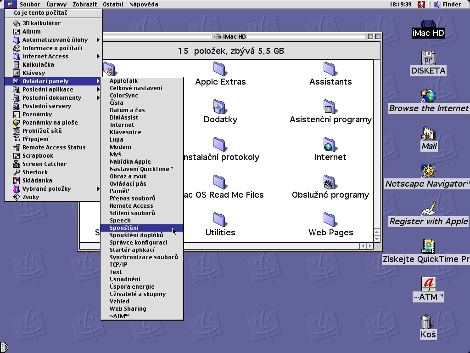Viewport: 470px width, 353px height.
Task: Choose Co je tento počítač
Action: (53, 13)
